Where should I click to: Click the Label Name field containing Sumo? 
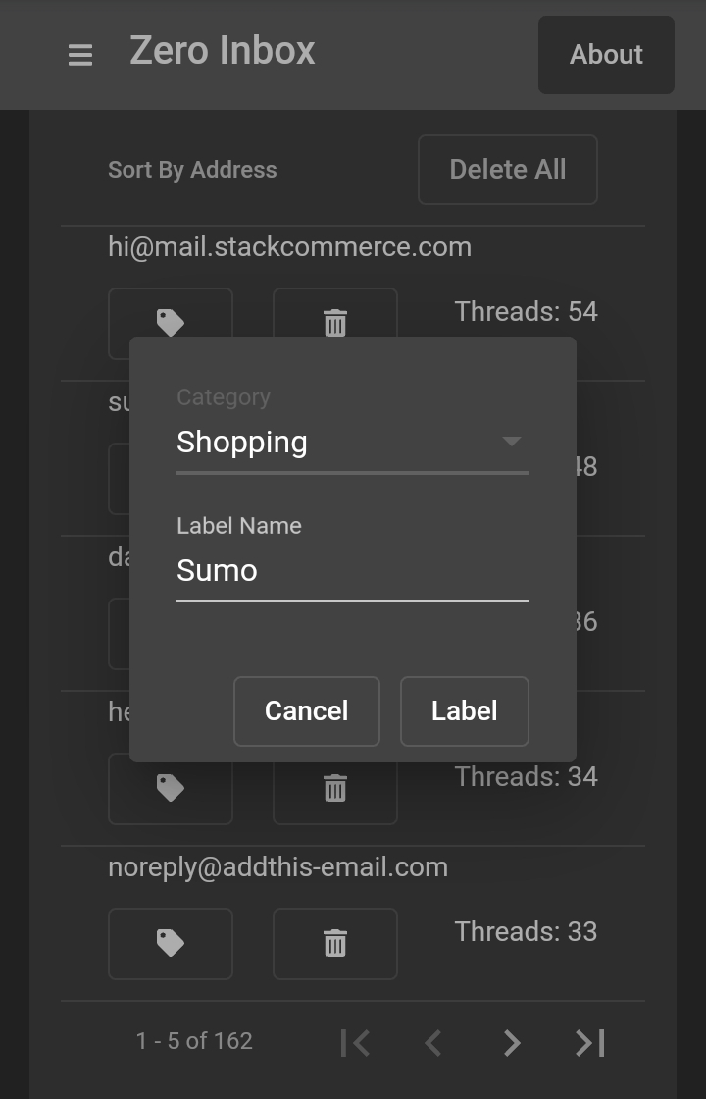coord(352,571)
